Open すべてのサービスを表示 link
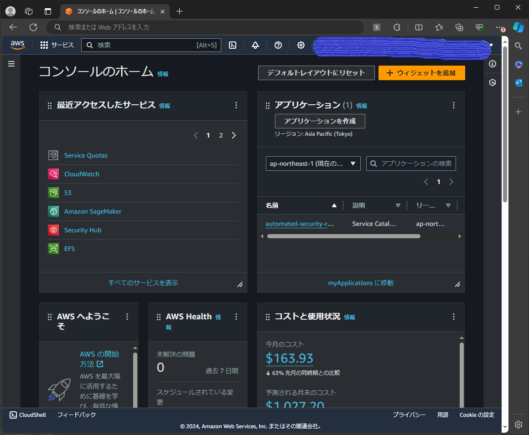Image resolution: width=529 pixels, height=435 pixels. click(x=143, y=283)
